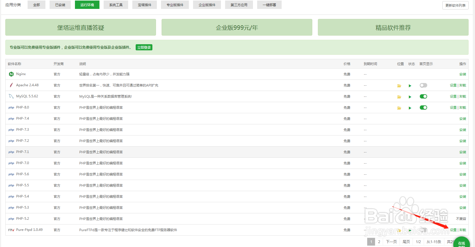Click 安装 for PHP-5.5
Viewport: 475px width, 247px height.
pos(463,186)
